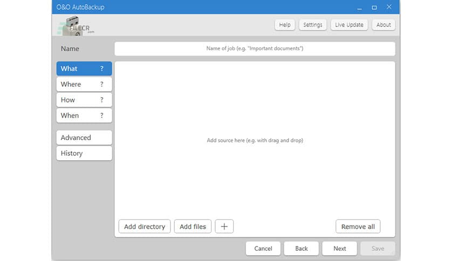This screenshot has width=451, height=261.
Task: Minimize the O&O AutoBackup window
Action: (x=359, y=7)
